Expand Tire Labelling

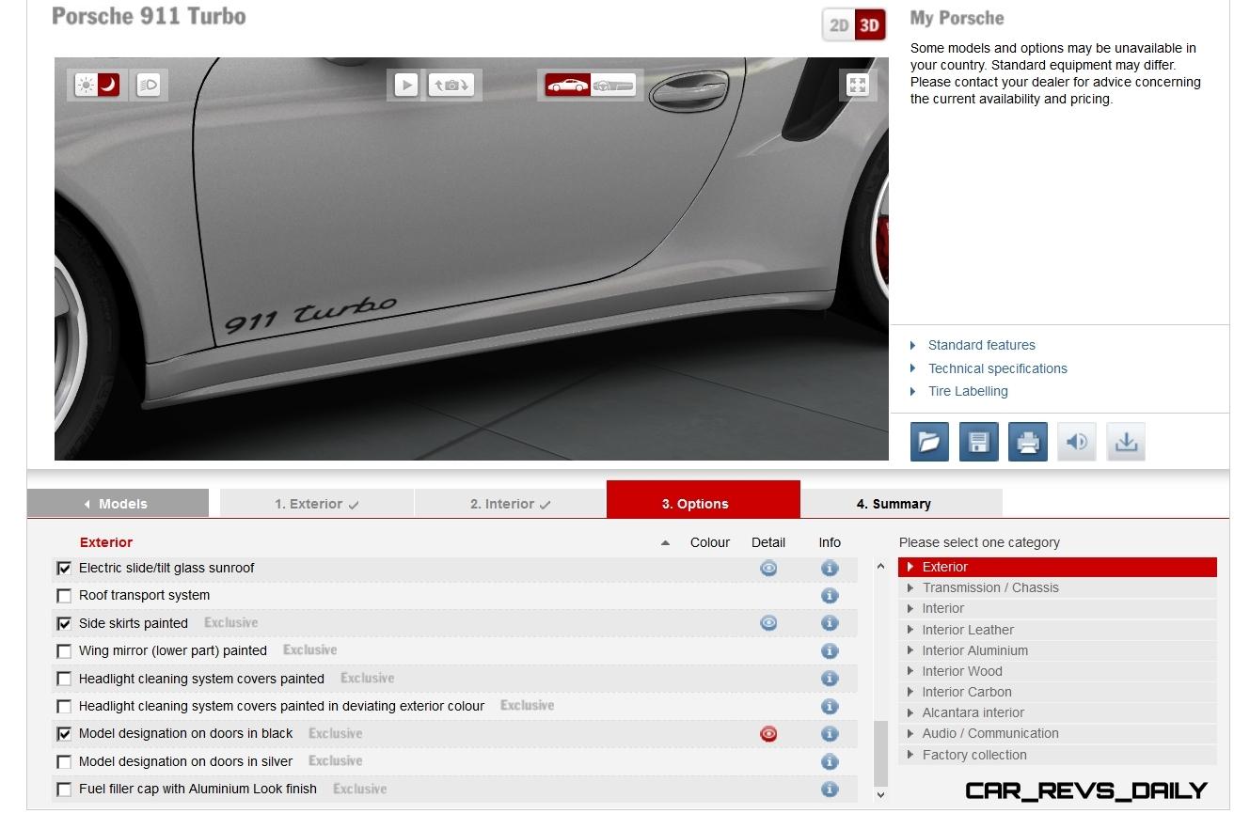point(967,391)
